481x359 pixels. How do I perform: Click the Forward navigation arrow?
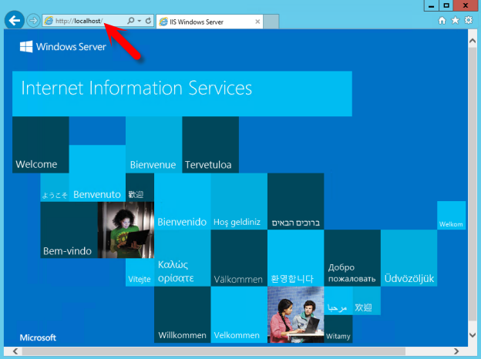click(x=33, y=21)
